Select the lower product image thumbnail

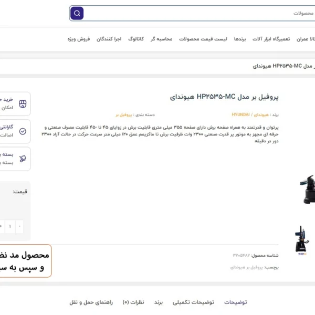pyautogui.click(x=301, y=240)
